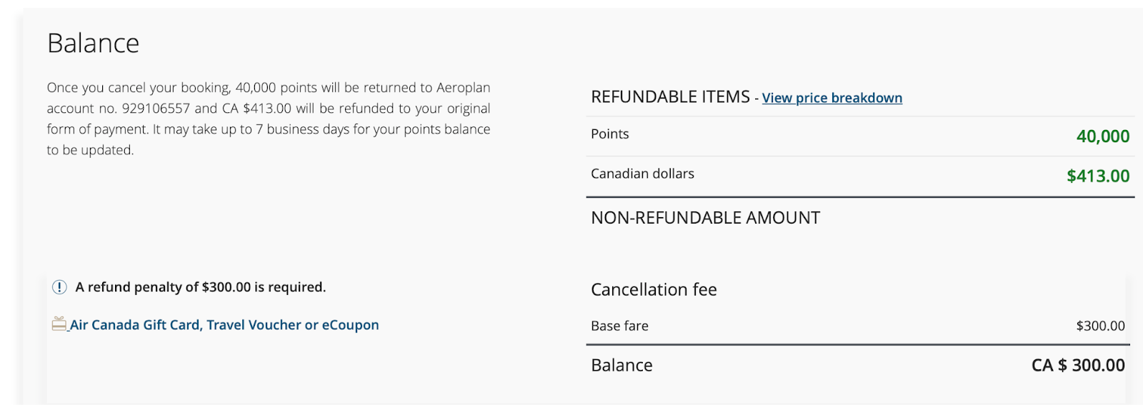Screen dimensions: 1143x405
Task: Select the $300.00 base fare amount
Action: 1100,326
